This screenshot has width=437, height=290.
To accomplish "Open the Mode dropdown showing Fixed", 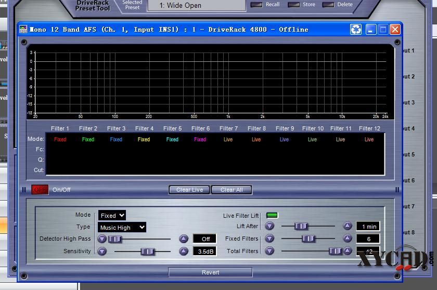I will [x=112, y=215].
